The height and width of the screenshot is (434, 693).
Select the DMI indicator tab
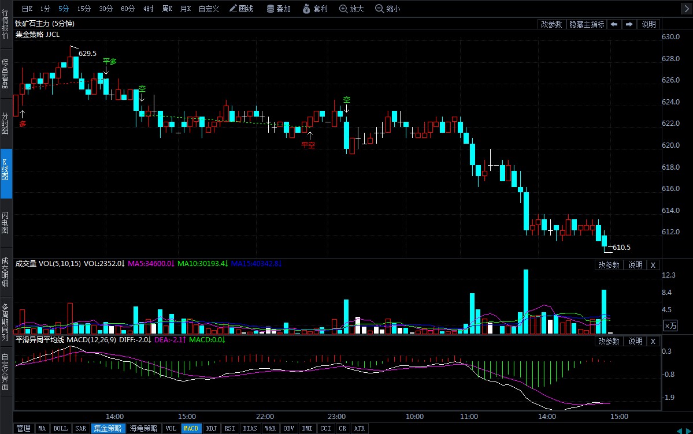(x=307, y=428)
